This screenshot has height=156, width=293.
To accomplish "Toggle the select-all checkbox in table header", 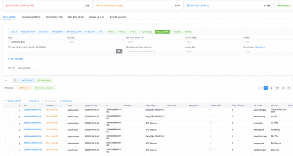I will (x=12, y=105).
